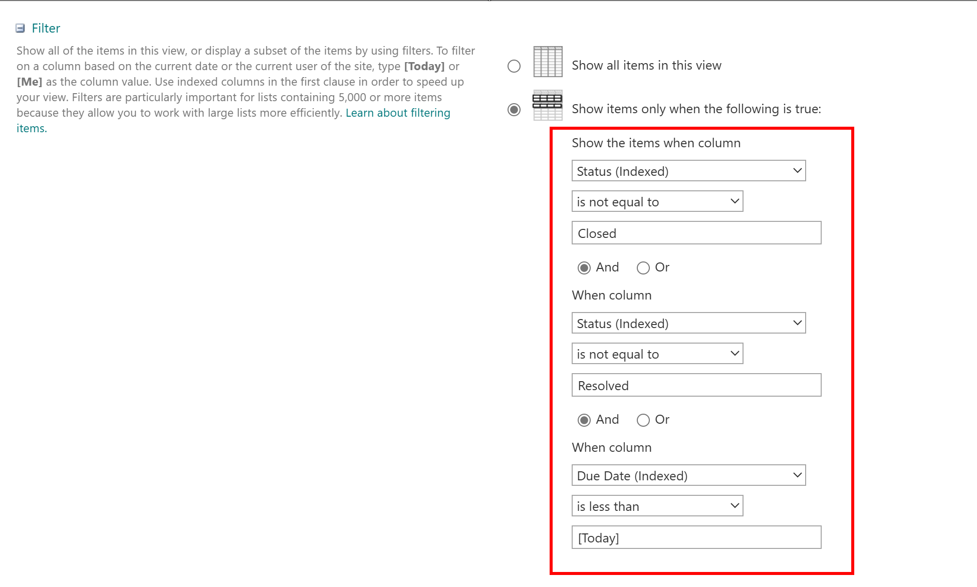Select the second 'Or' condition radio button
977x587 pixels.
coord(642,420)
